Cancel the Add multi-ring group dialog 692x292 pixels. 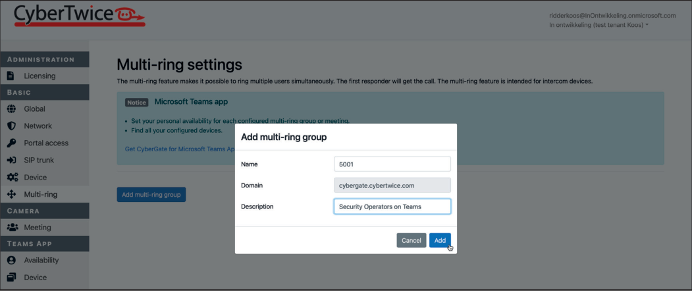pos(412,241)
